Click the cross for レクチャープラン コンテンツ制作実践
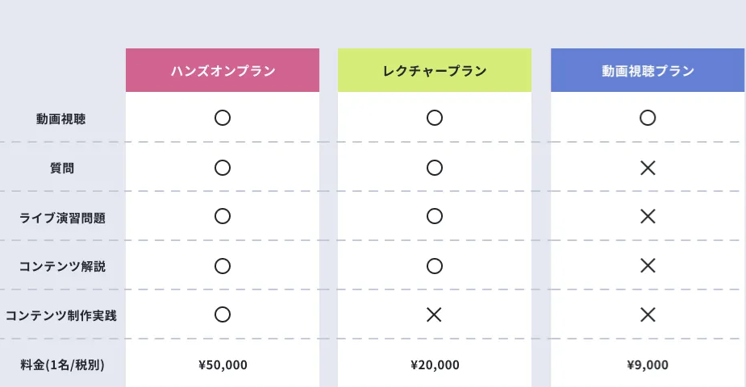Viewport: 746px width, 387px height. [x=435, y=314]
